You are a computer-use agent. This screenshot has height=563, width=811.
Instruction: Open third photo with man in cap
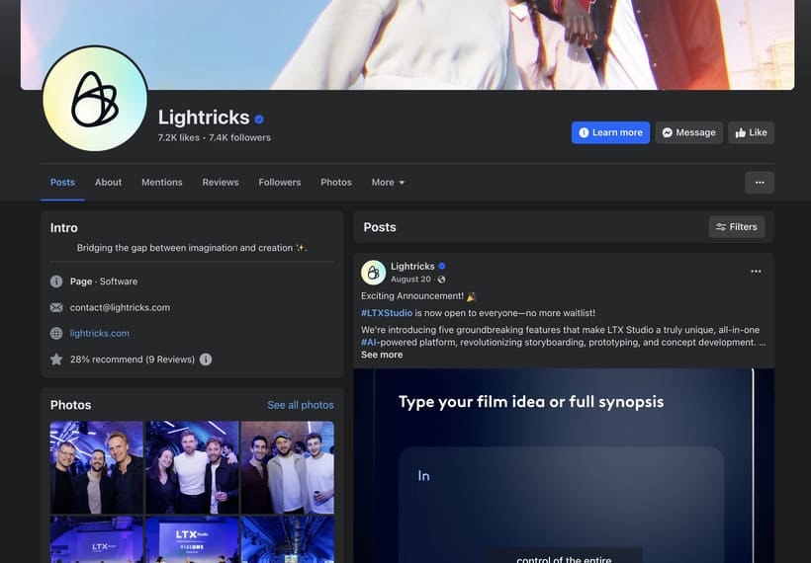pos(288,467)
